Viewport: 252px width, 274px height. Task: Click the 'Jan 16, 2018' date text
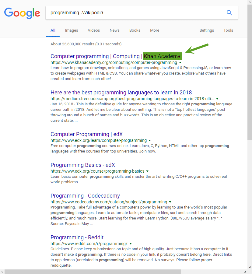[62, 104]
